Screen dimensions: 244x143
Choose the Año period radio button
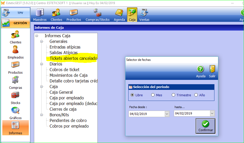coord(196,95)
